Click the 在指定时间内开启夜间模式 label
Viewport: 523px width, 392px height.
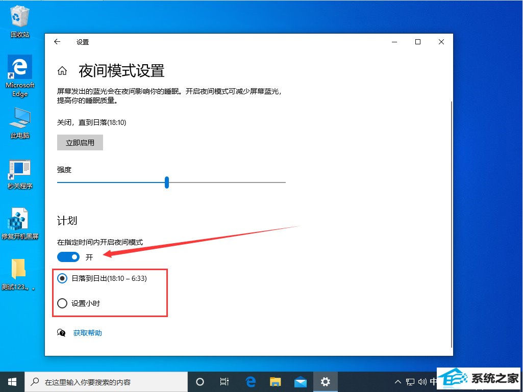[x=100, y=242]
